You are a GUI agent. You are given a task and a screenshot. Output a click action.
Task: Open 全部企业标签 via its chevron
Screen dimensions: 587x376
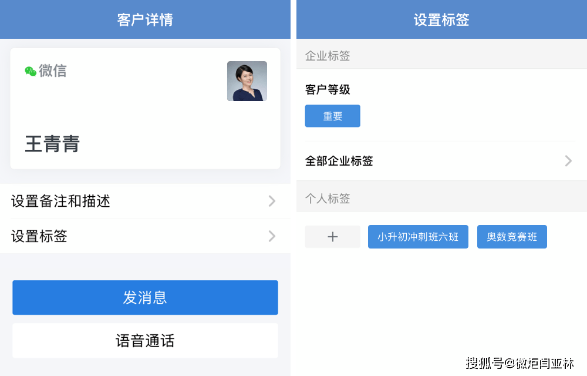568,161
